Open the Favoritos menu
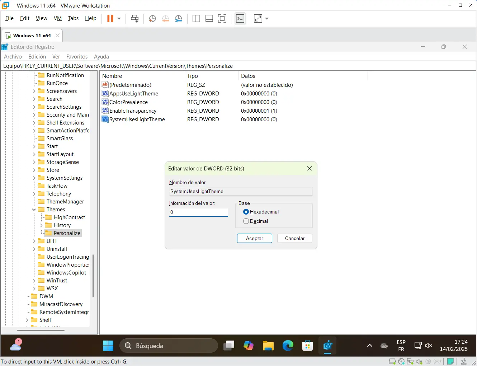Screen dimensions: 477x366 (x=77, y=57)
